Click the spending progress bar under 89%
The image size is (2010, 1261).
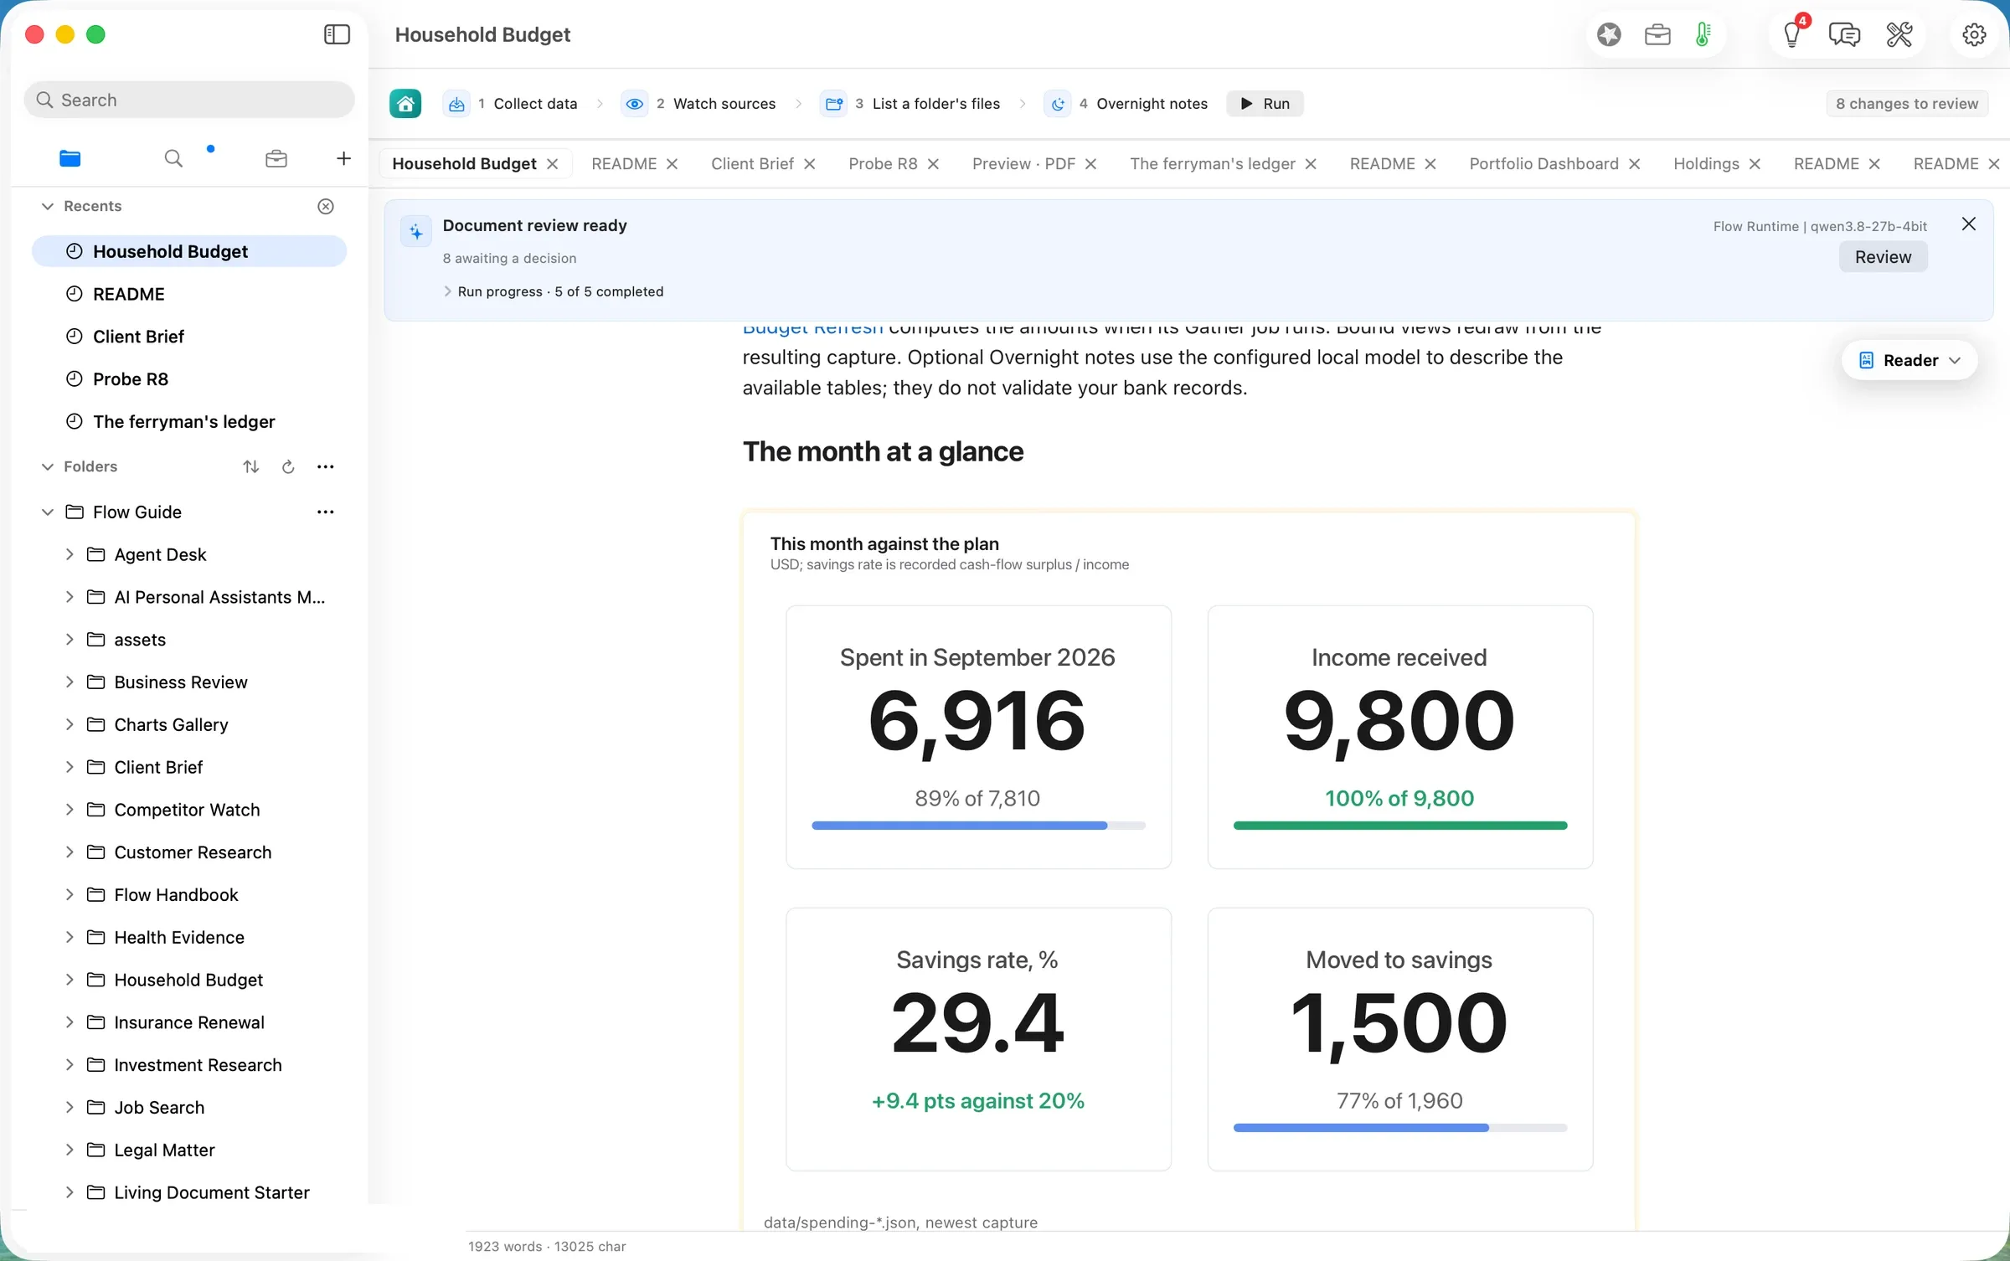(978, 826)
